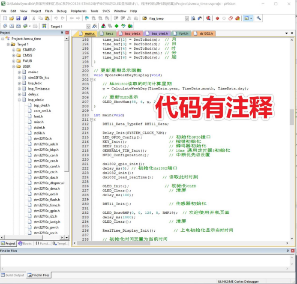Screen dimensions: 297x284
Task: Open Manage Project Items icon
Action: coord(103,26)
